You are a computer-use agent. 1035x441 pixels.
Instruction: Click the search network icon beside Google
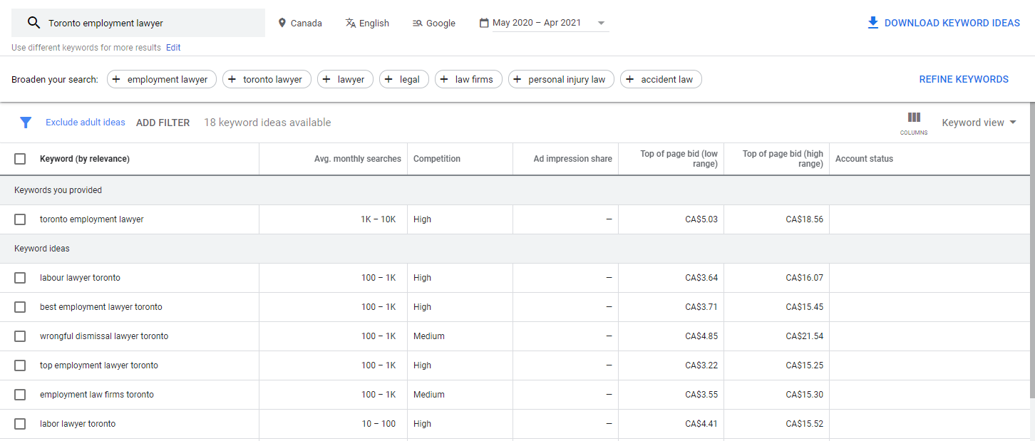(x=415, y=22)
